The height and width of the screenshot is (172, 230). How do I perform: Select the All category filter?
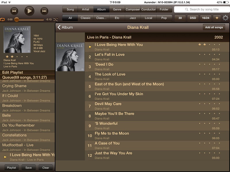[x=70, y=18]
